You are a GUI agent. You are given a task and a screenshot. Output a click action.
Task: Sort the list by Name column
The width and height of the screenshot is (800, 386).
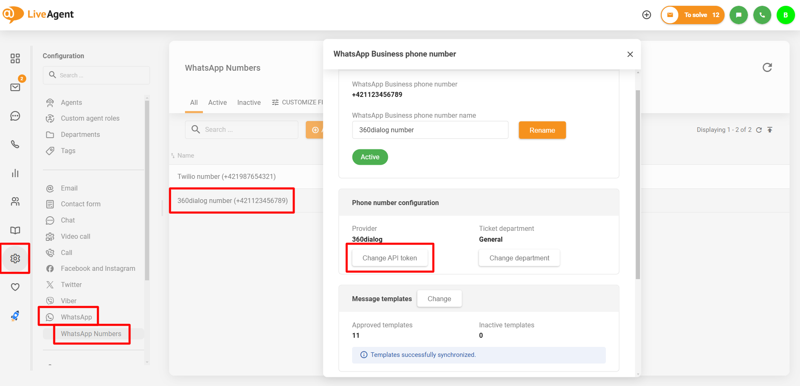pyautogui.click(x=185, y=156)
